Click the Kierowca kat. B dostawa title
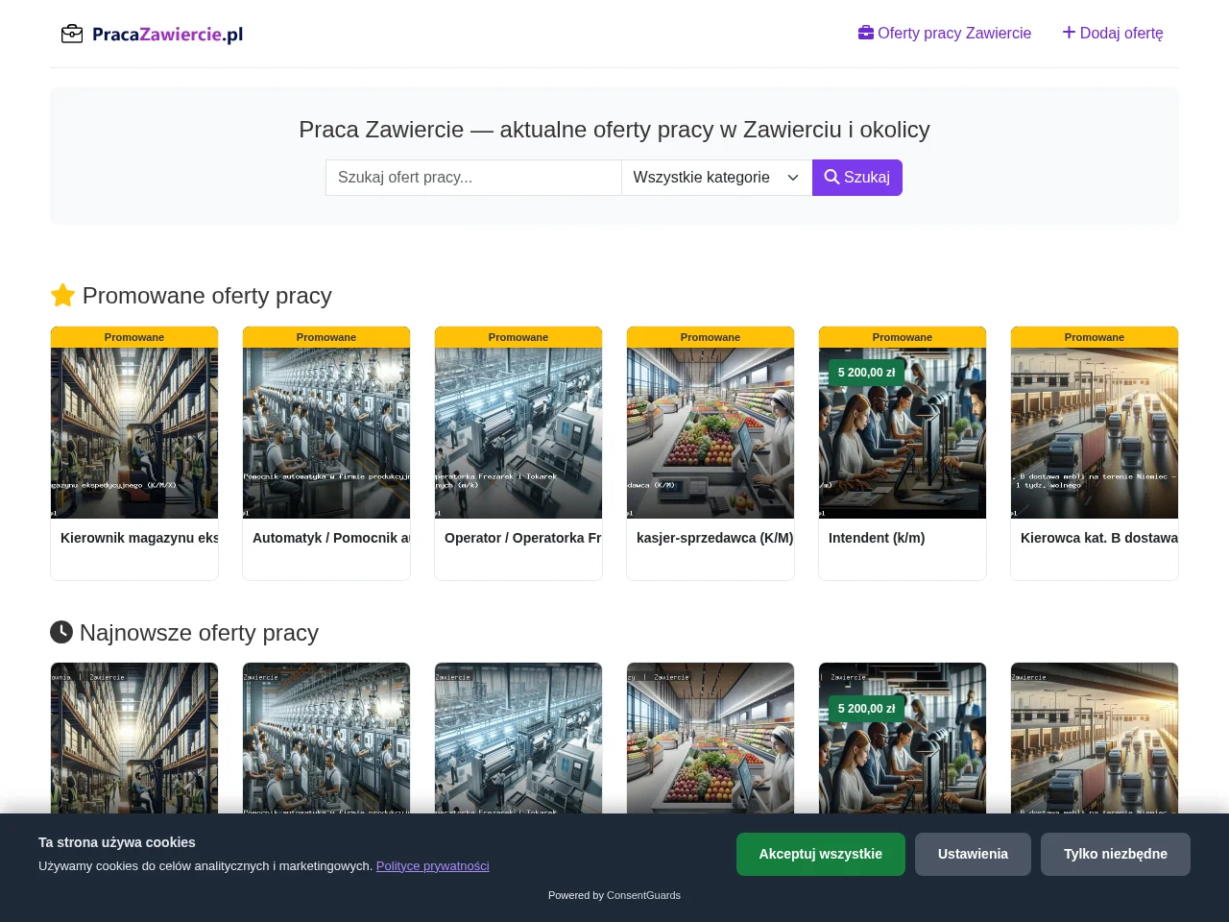 click(1099, 538)
